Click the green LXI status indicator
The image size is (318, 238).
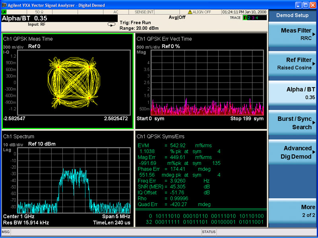[4, 12]
